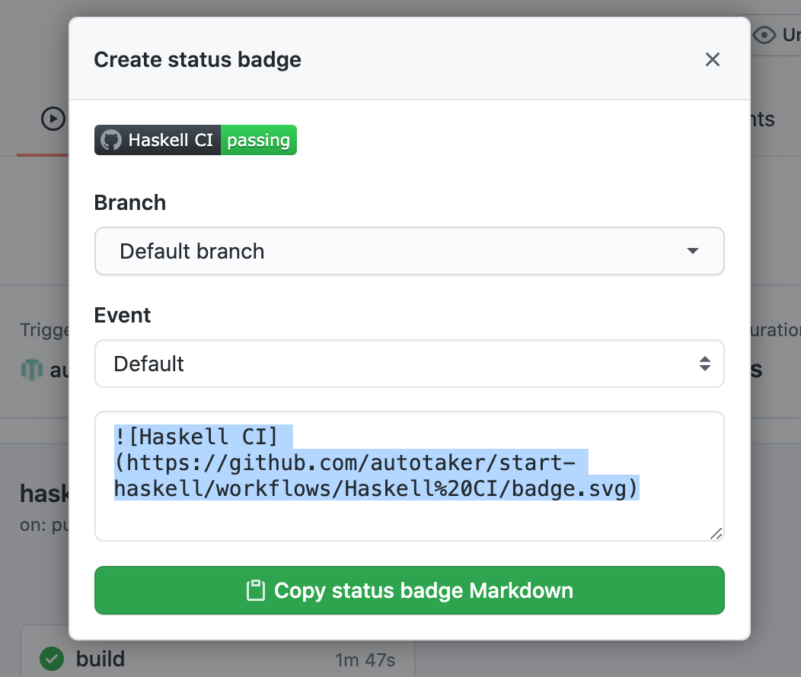Click the Branch field label
The width and height of the screenshot is (801, 677).
point(129,203)
